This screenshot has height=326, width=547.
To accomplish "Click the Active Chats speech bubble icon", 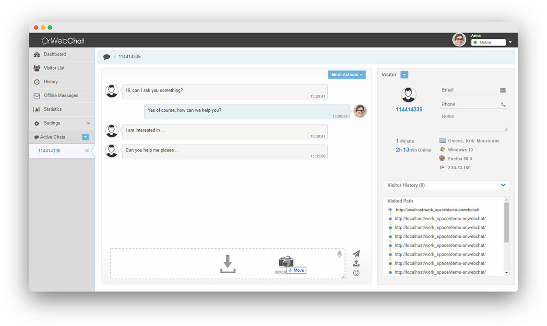I will coord(37,137).
